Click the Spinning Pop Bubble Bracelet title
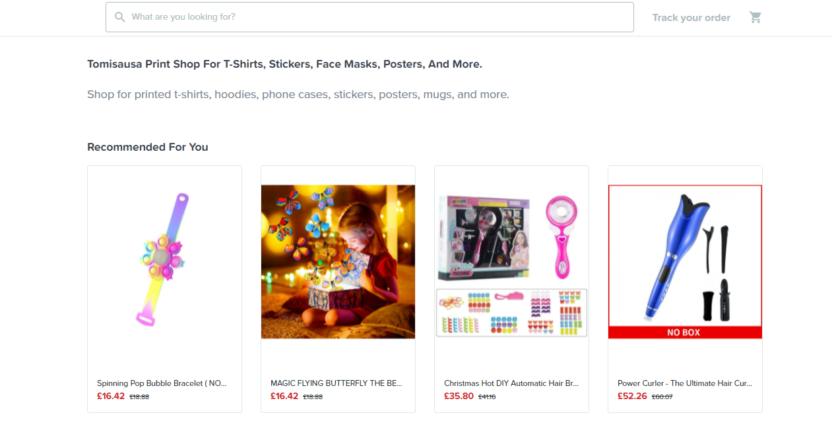This screenshot has width=832, height=438. coord(162,383)
